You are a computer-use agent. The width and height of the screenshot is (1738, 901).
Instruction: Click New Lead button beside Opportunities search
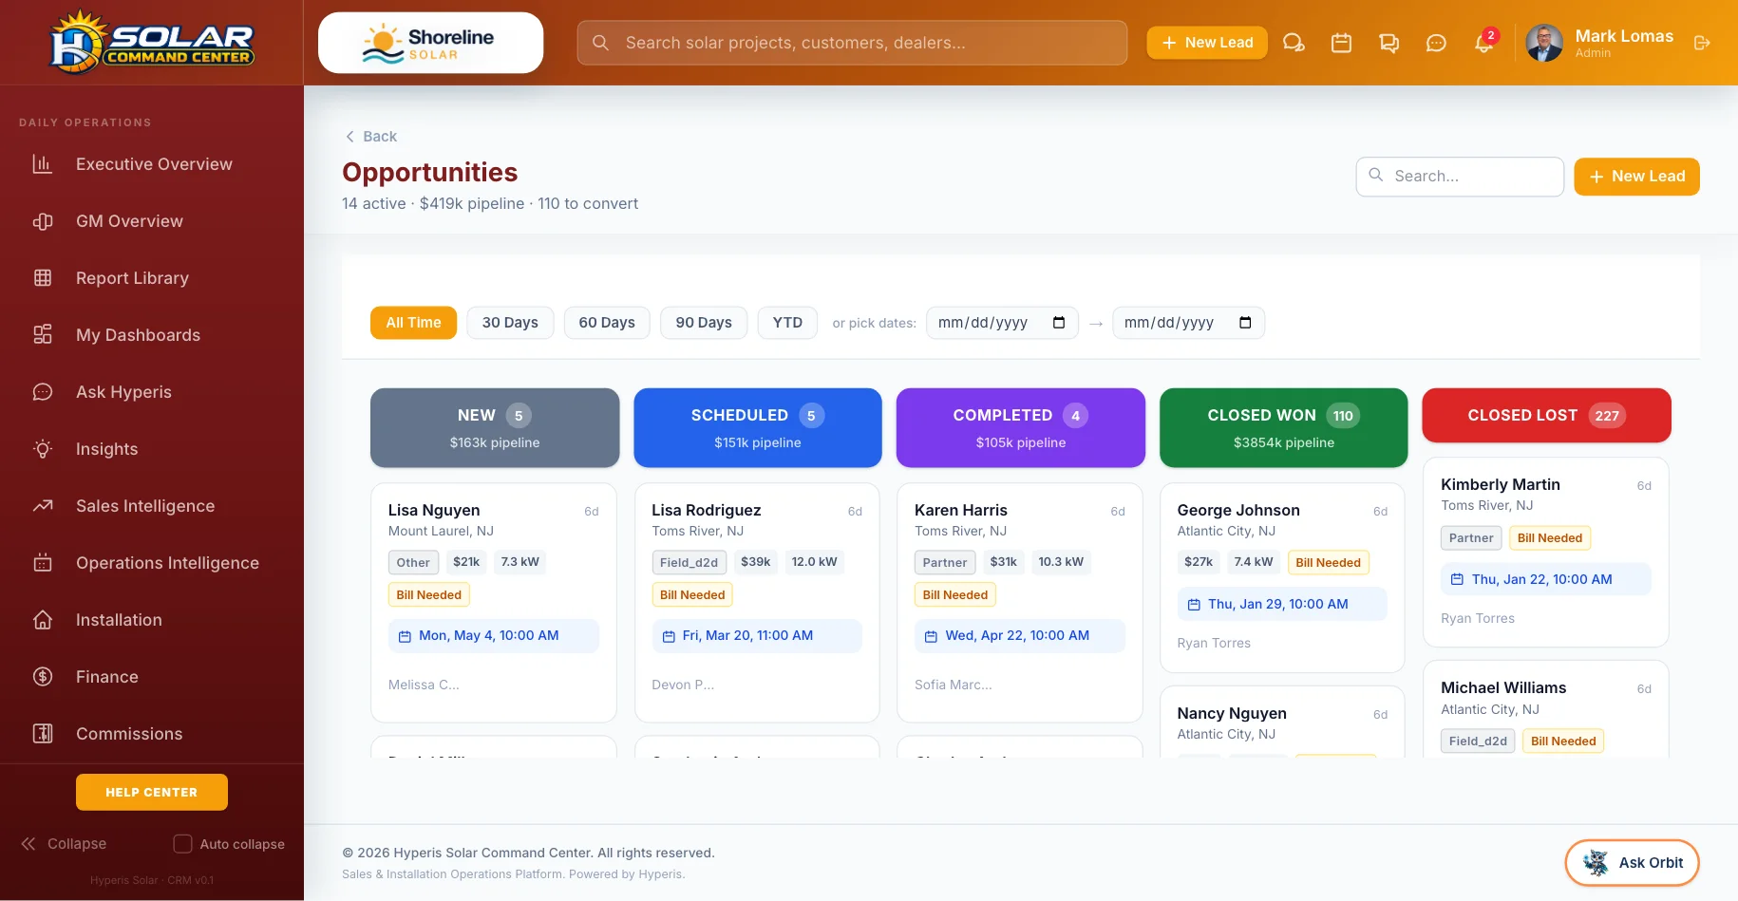(1636, 177)
